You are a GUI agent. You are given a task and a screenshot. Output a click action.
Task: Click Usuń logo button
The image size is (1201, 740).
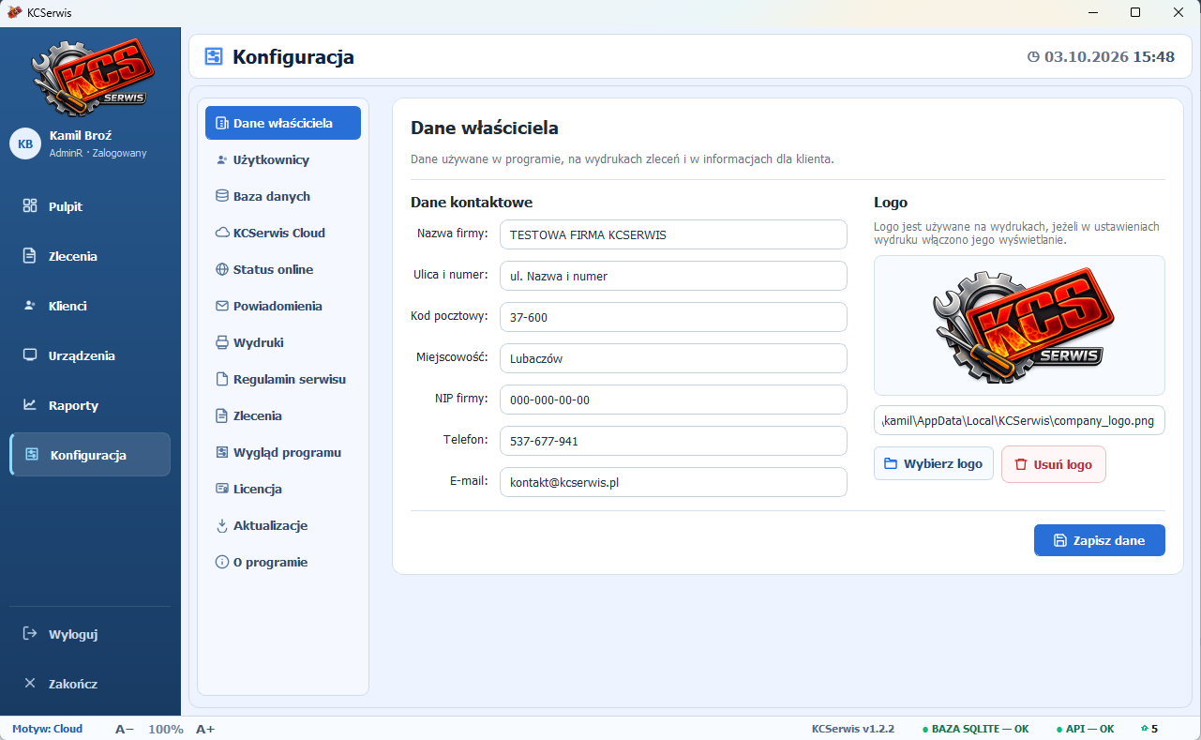point(1054,464)
